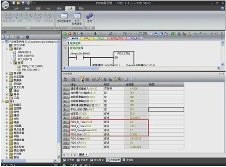The height and width of the screenshot is (167, 226).
Task: Switch to the PID0_CTRL editor tab
Action: coord(117,38)
